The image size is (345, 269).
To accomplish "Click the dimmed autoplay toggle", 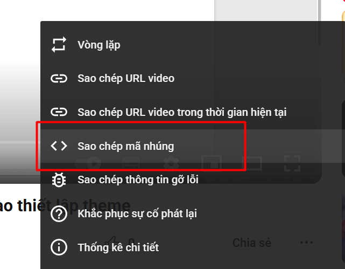I will pyautogui.click(x=88, y=163).
